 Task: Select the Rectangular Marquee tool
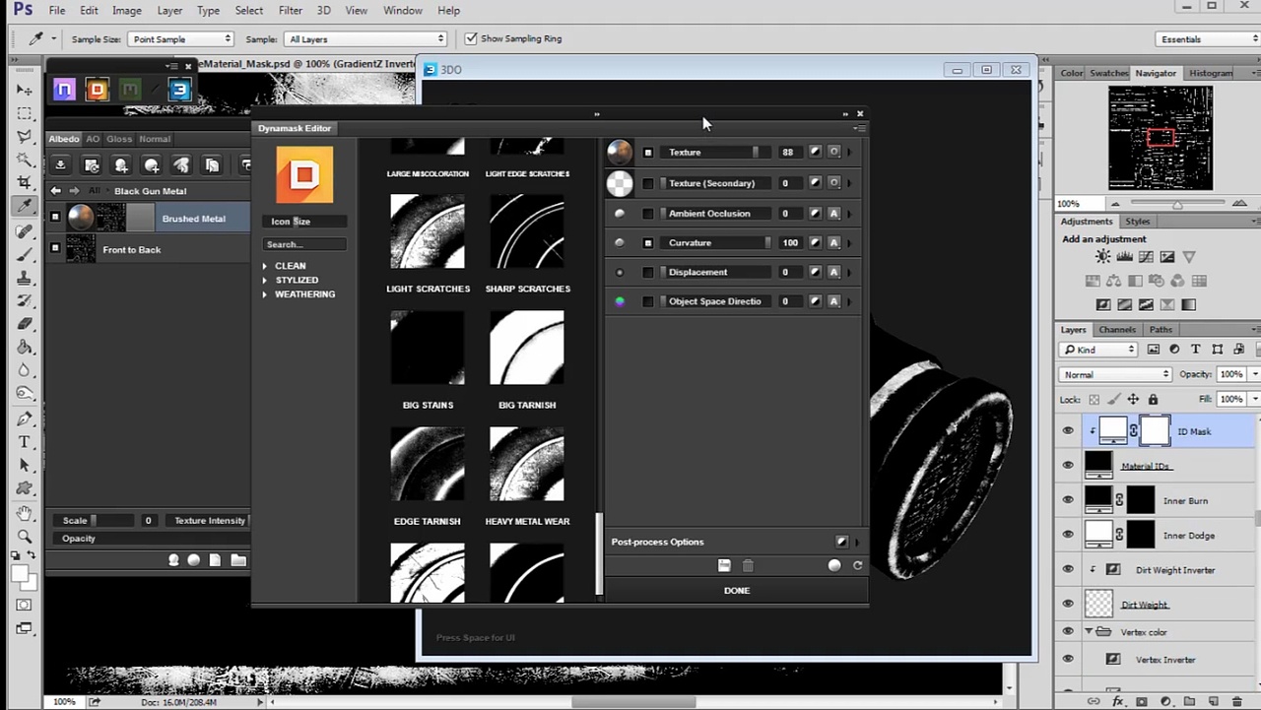[25, 113]
